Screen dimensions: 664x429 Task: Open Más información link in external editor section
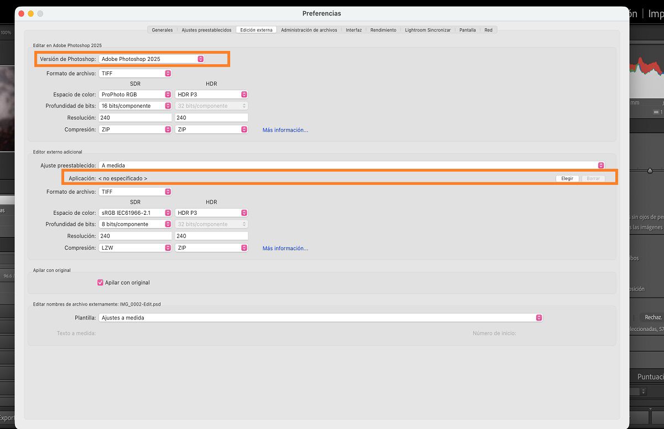click(x=286, y=249)
